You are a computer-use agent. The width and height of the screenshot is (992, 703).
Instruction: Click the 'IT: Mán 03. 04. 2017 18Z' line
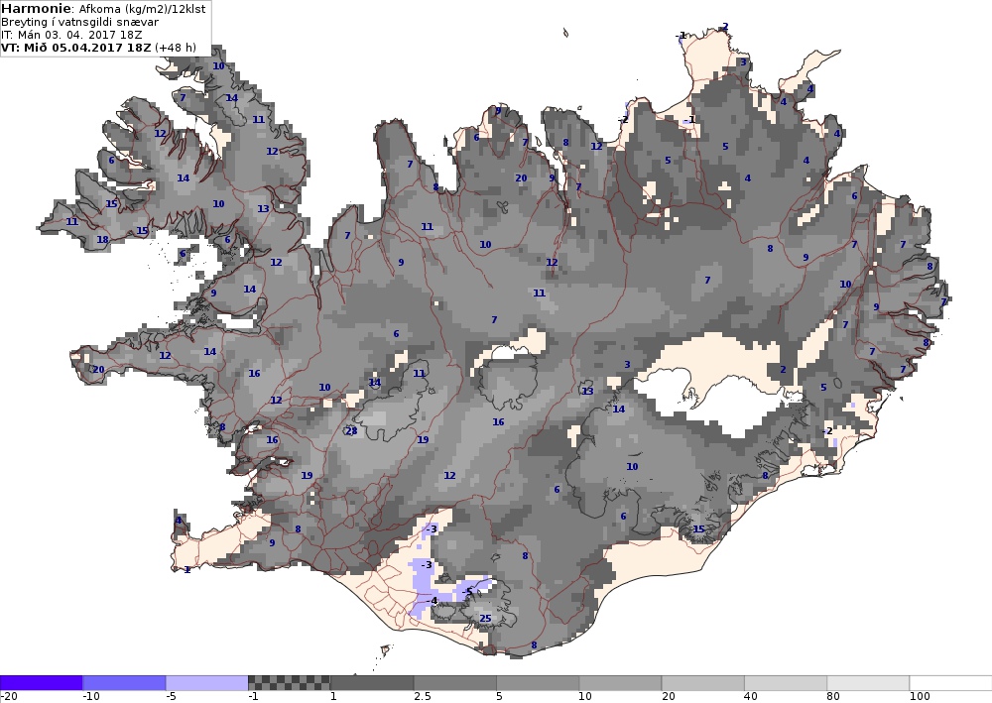71,35
